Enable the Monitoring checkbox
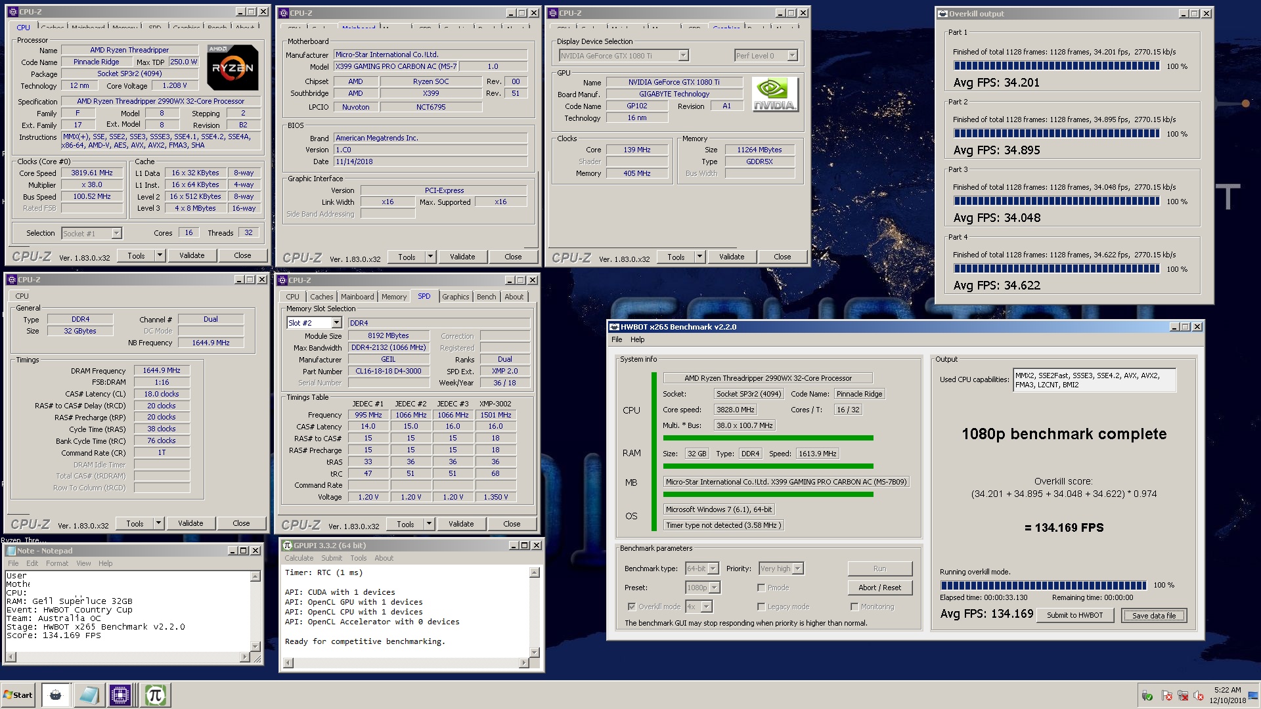1261x709 pixels. coord(854,607)
